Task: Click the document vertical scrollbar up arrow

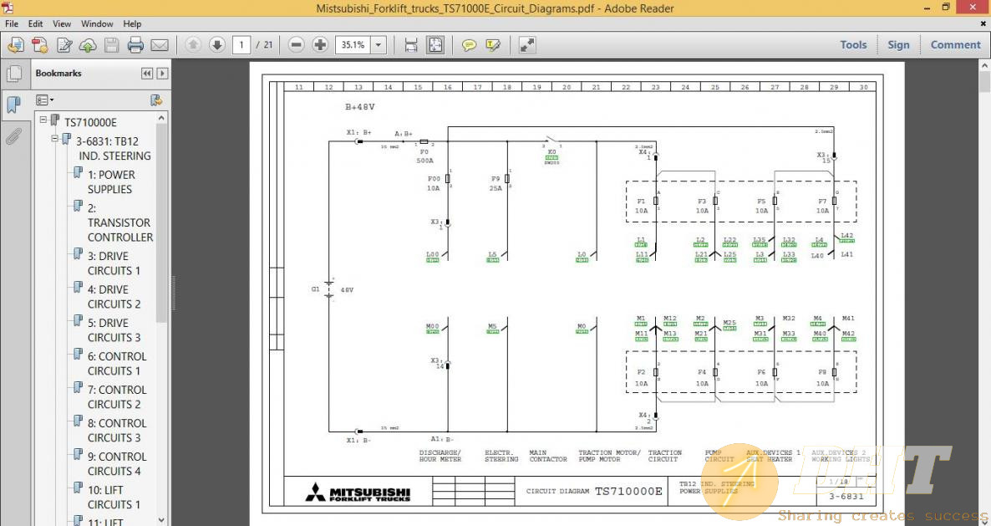Action: tap(984, 66)
